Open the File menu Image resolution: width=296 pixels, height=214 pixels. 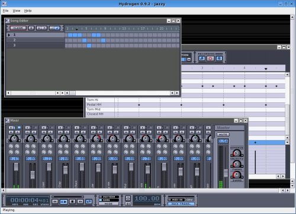pos(5,11)
